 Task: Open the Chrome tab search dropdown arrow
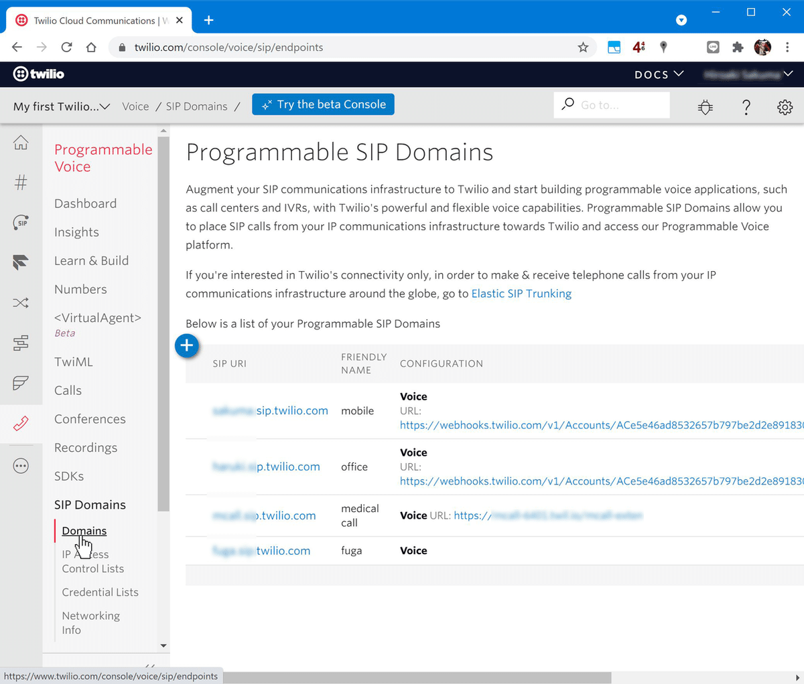click(x=681, y=20)
